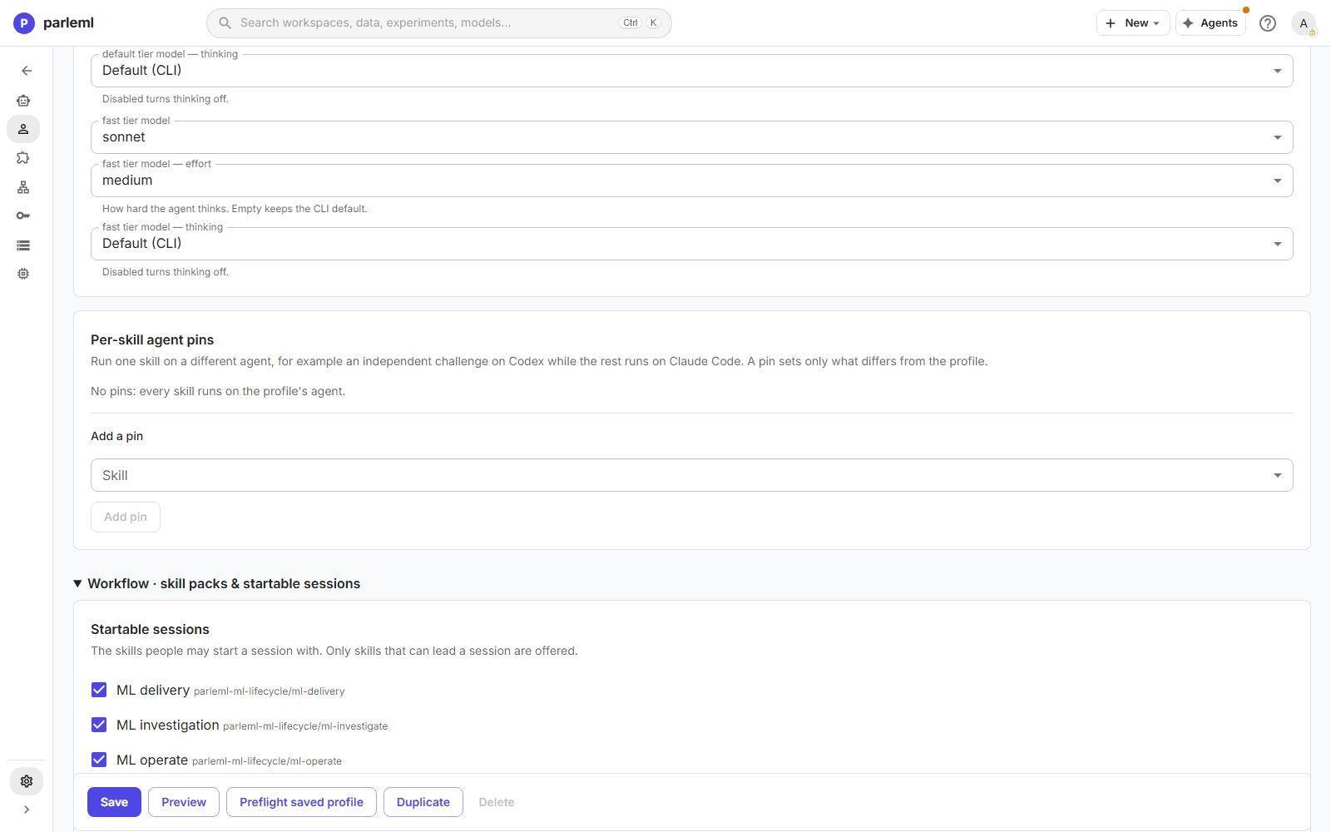Open the hierarchy tree sidebar icon
The height and width of the screenshot is (832, 1331).
click(x=23, y=187)
